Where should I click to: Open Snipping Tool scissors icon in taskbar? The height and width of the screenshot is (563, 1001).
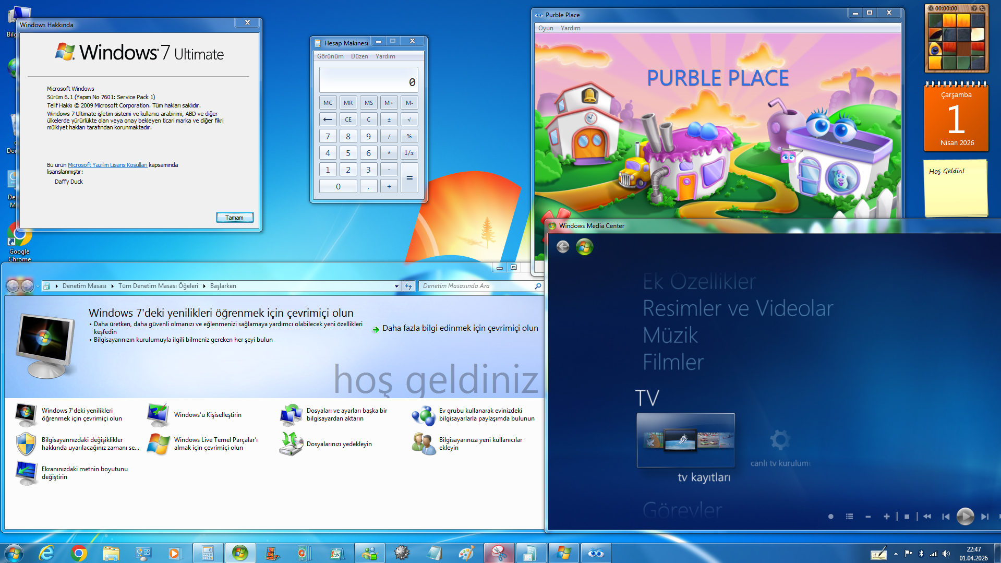point(499,553)
